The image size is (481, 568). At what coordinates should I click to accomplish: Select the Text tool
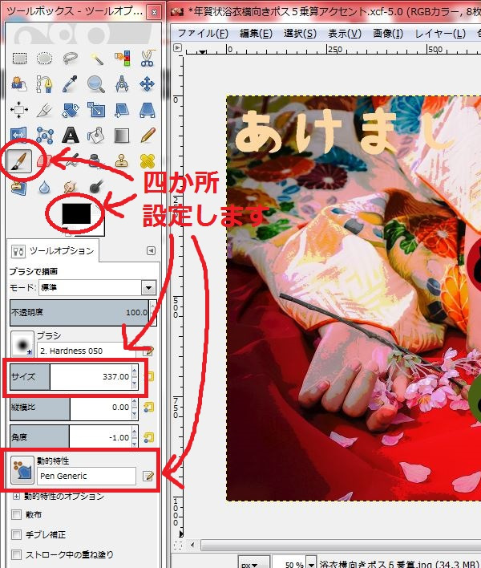pyautogui.click(x=71, y=136)
